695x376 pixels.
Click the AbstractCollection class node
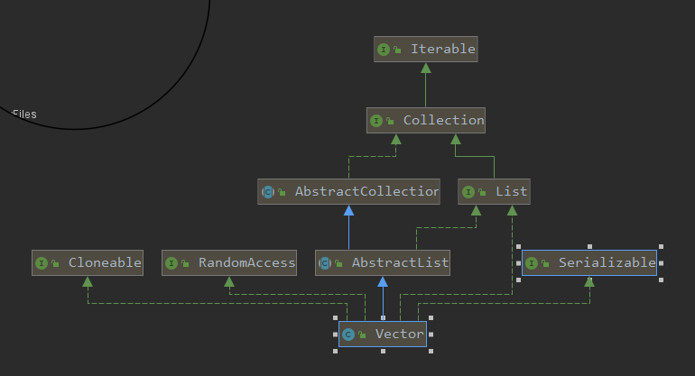(348, 192)
